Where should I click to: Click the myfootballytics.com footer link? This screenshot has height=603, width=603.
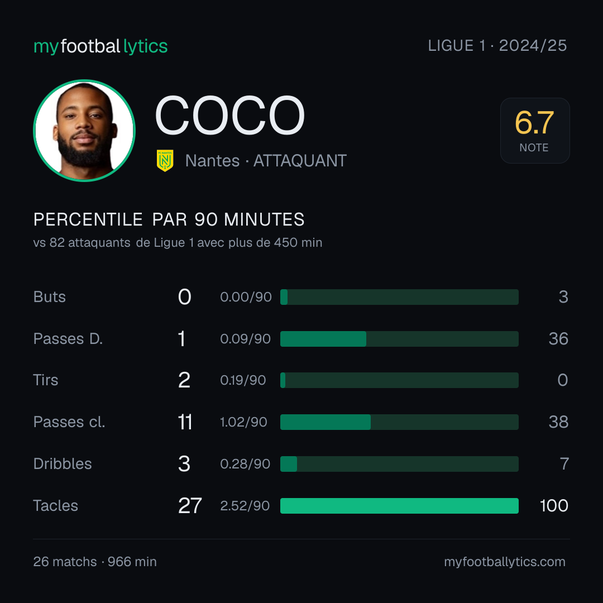[505, 562]
